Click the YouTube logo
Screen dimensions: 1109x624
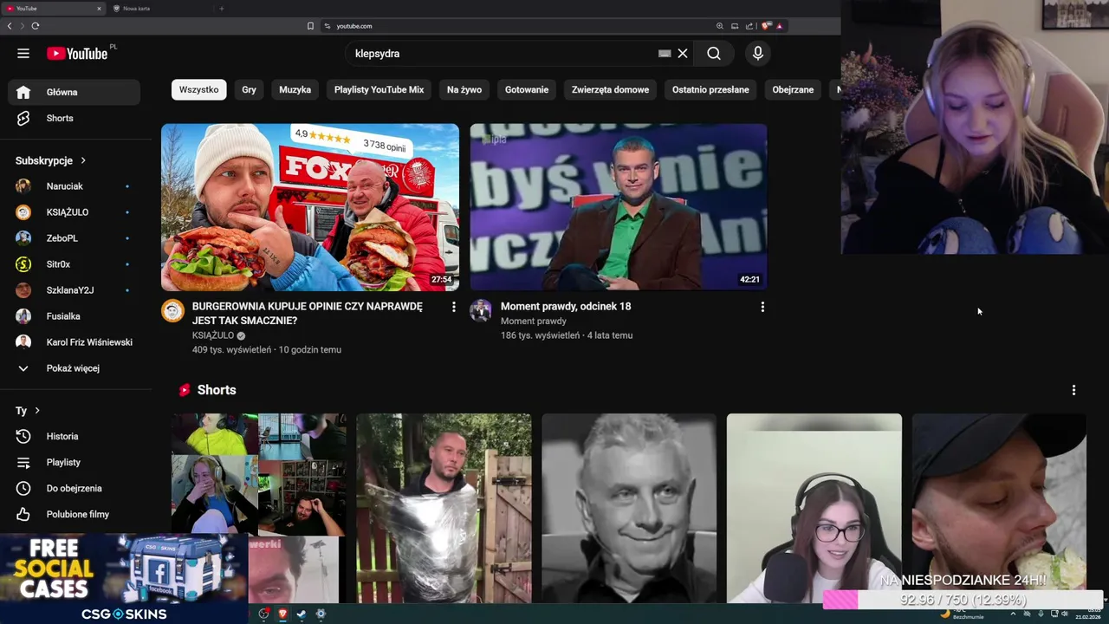[x=77, y=54]
